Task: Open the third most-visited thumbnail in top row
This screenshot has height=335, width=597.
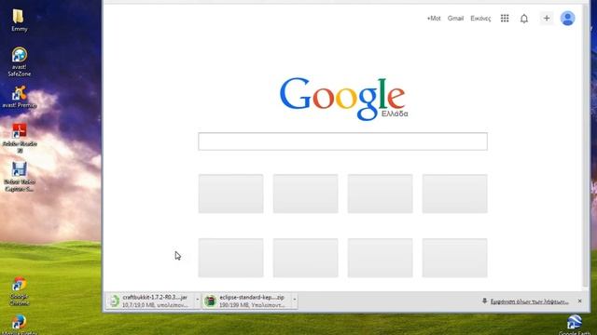Action: [380, 194]
